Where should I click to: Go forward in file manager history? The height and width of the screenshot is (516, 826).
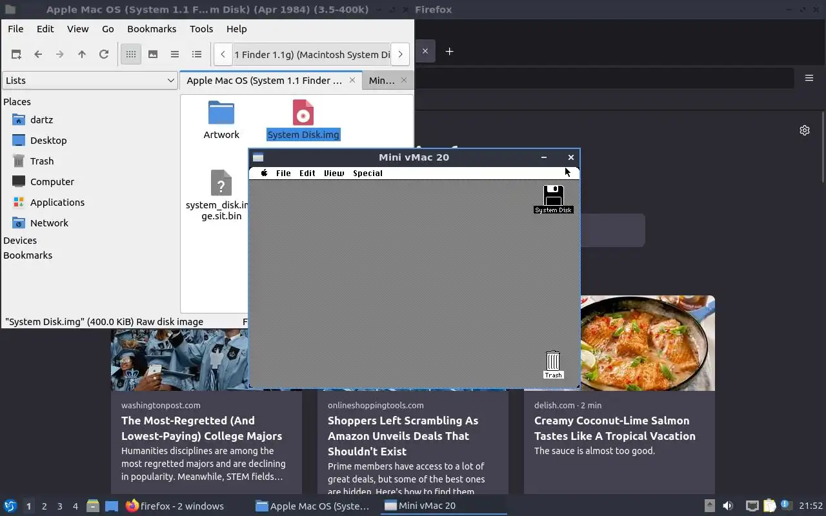[x=60, y=54]
